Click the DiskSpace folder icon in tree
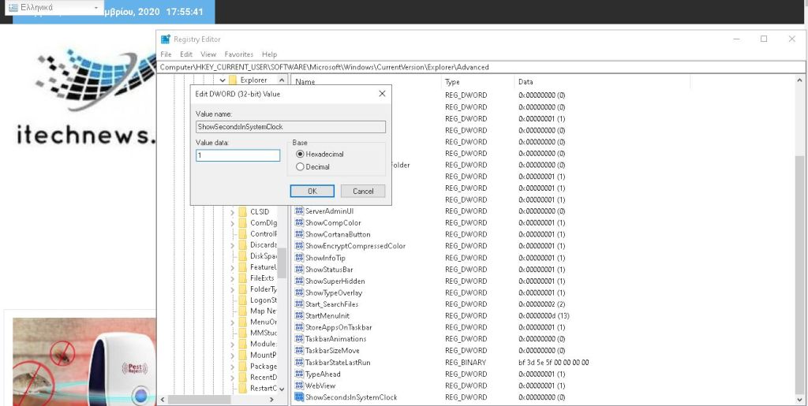The image size is (808, 406). coord(243,255)
